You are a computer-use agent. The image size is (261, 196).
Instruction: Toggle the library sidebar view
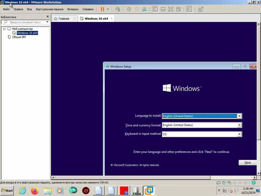pyautogui.click(x=155, y=9)
